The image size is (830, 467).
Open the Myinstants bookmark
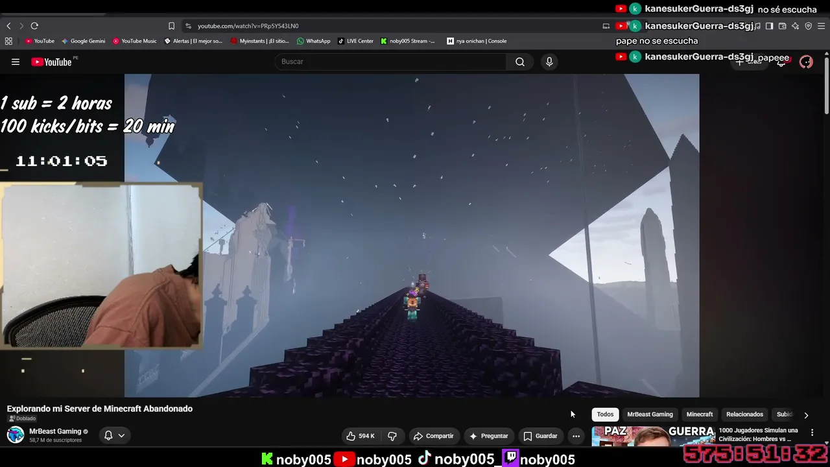point(260,41)
